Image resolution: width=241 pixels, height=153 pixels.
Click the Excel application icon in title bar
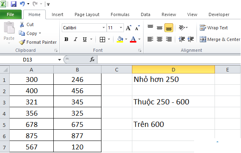pos(3,4)
